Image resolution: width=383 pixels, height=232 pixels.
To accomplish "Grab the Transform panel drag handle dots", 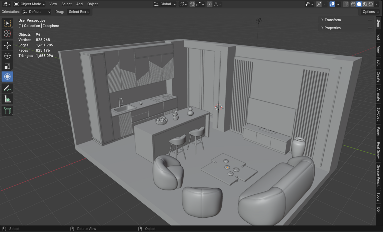I will [x=370, y=20].
